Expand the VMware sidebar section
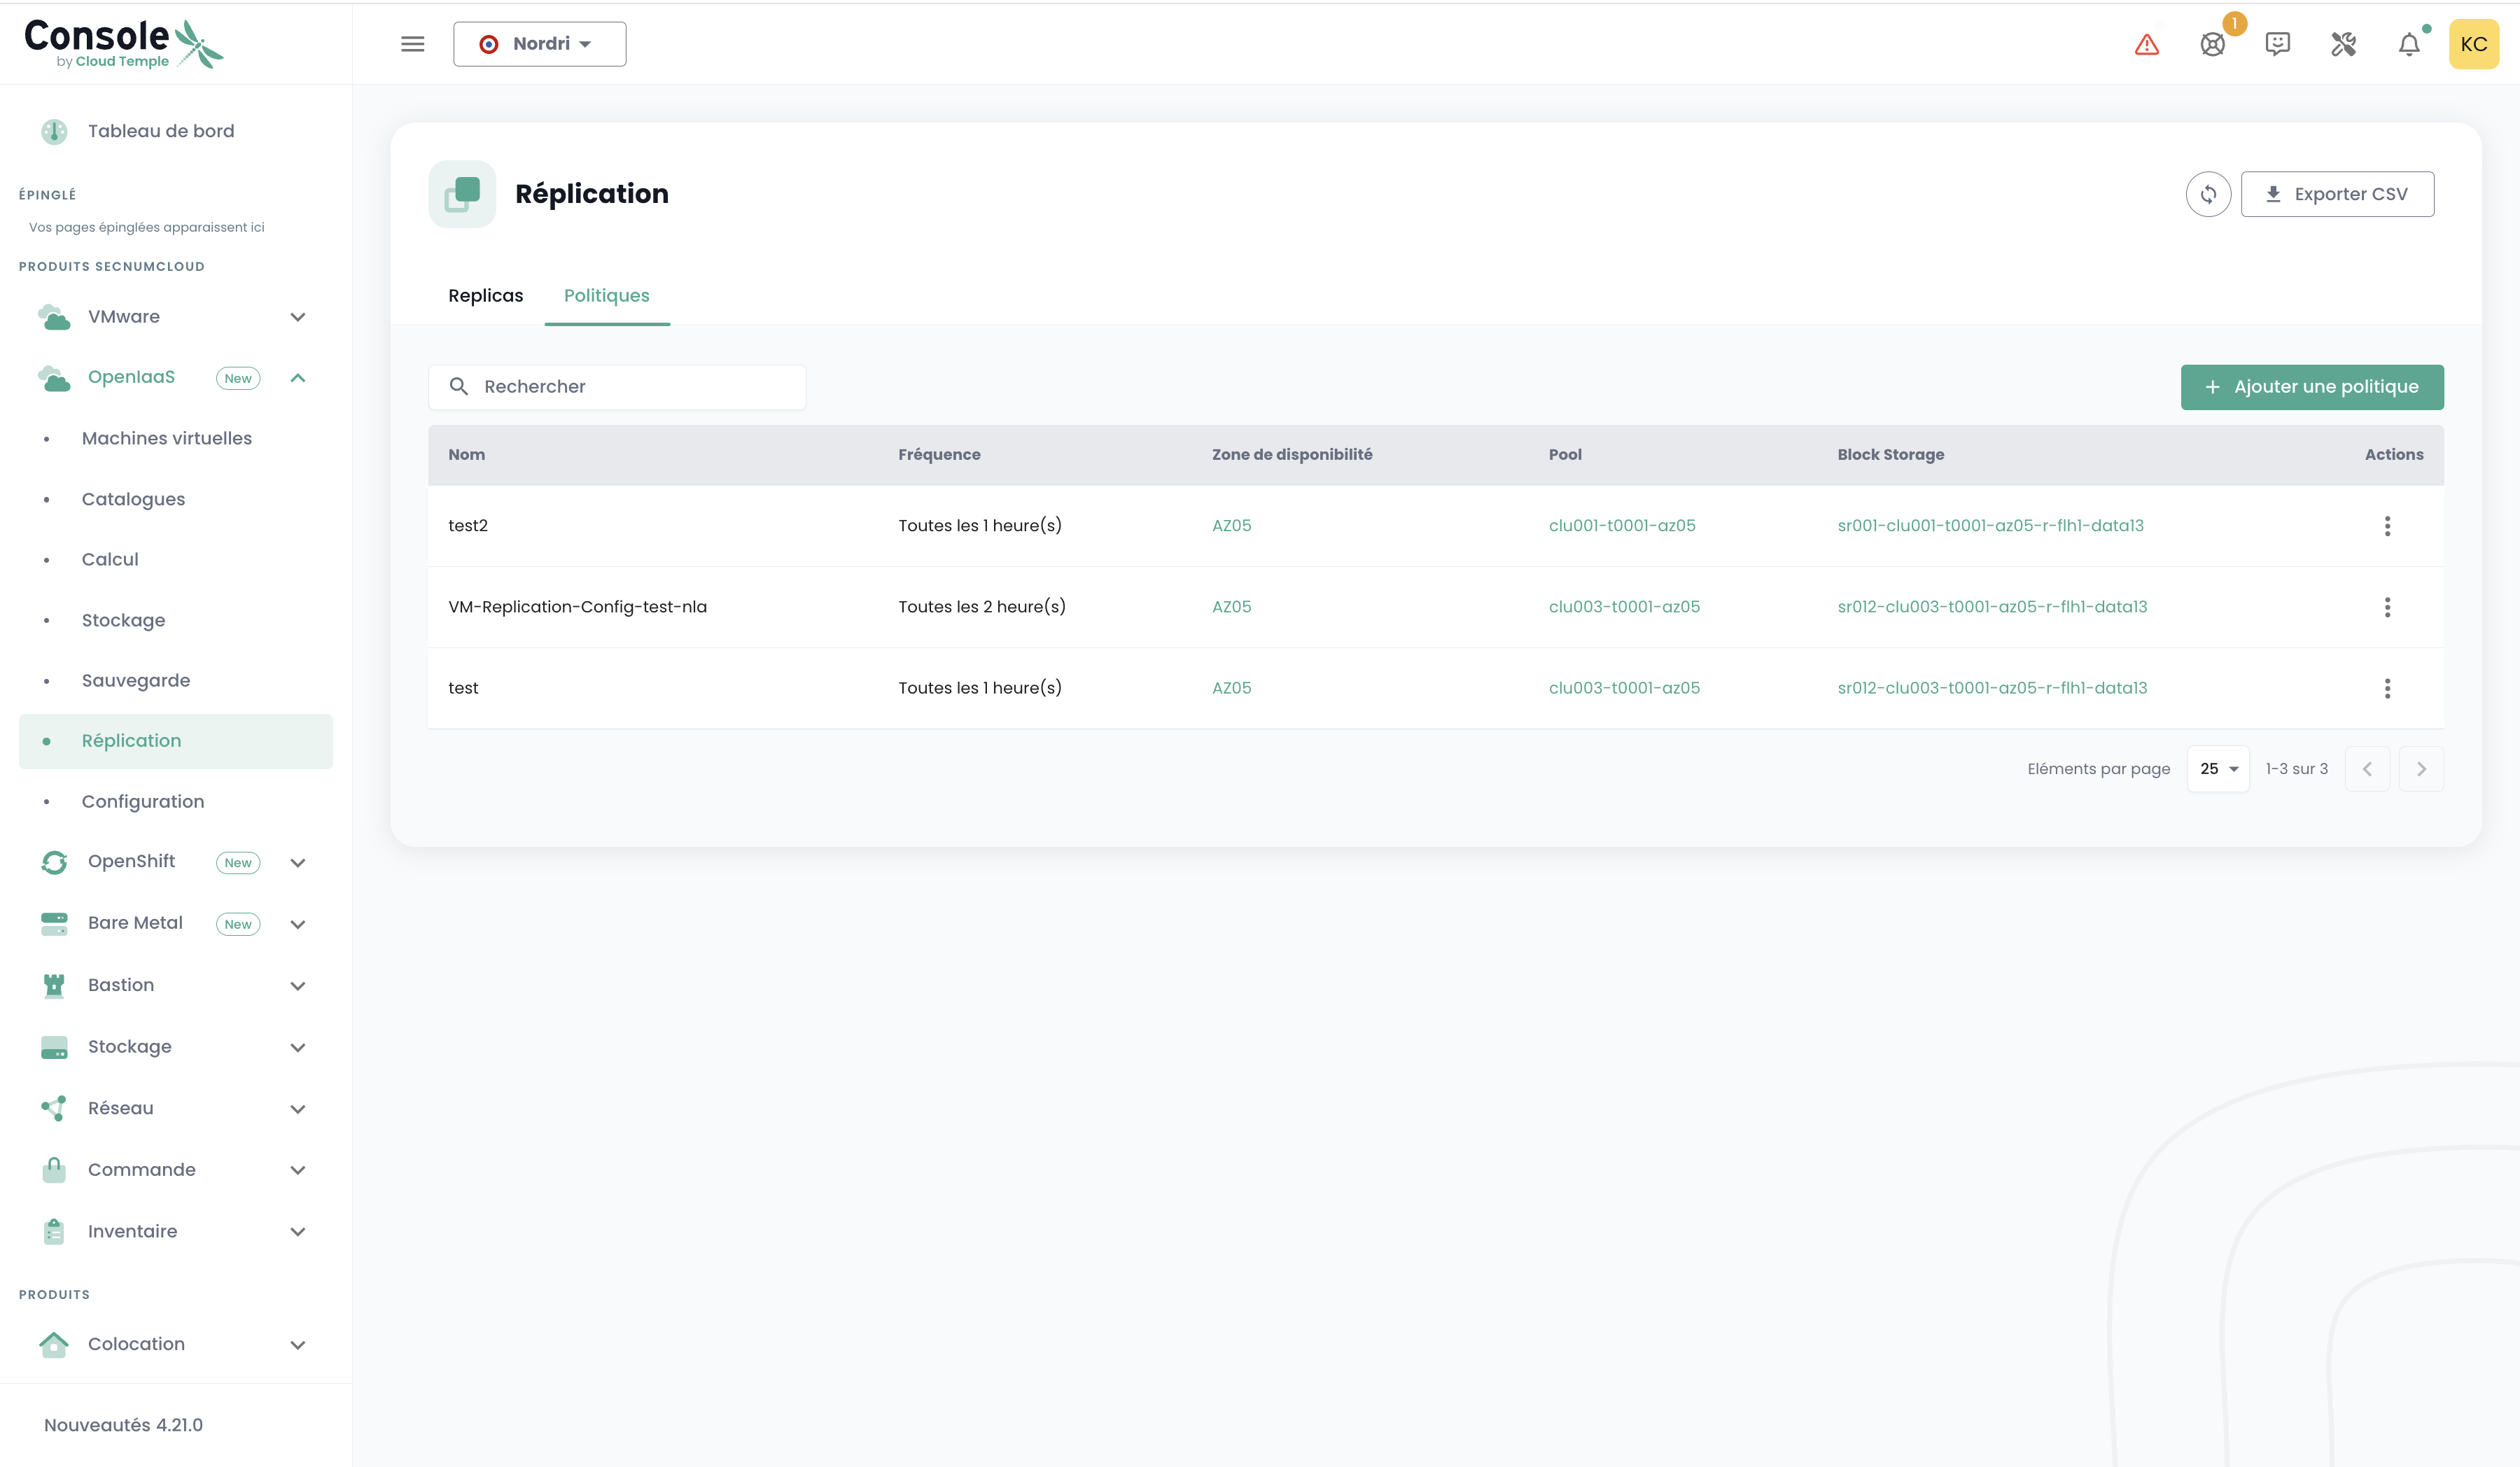 tap(297, 317)
